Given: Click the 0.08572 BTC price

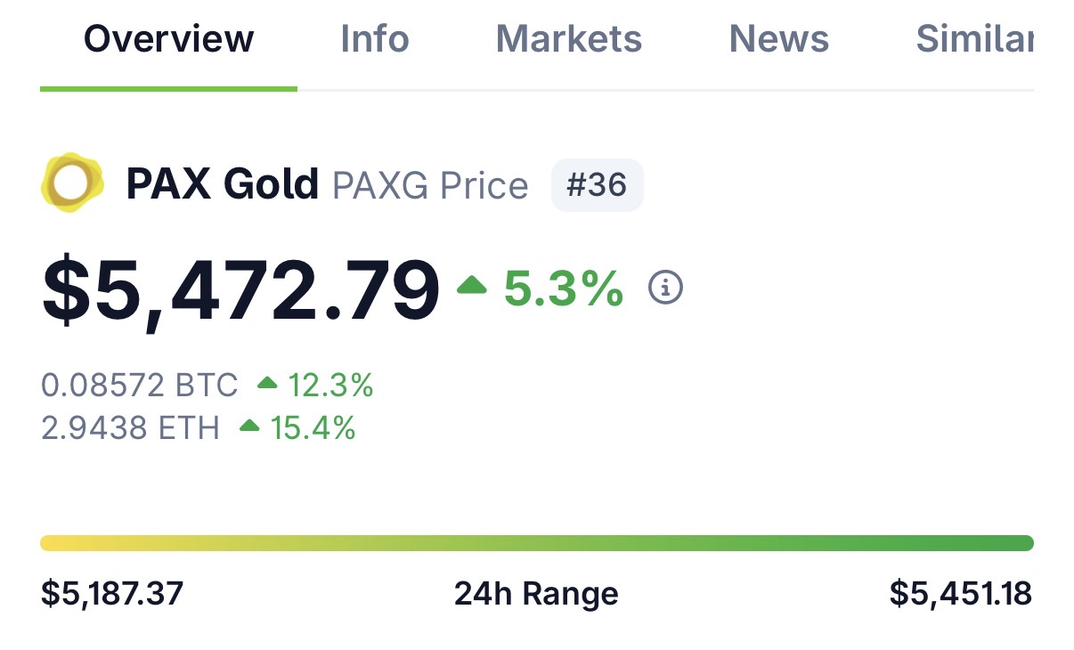Looking at the screenshot, I should [x=140, y=385].
